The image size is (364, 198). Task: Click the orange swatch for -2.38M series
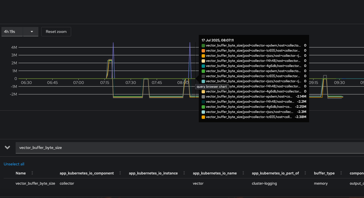203,117
